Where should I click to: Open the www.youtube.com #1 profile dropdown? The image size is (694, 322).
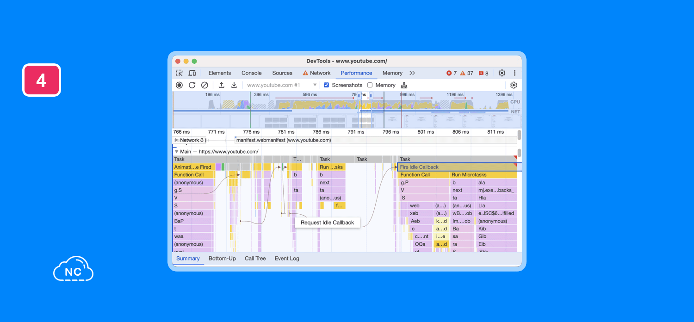281,85
